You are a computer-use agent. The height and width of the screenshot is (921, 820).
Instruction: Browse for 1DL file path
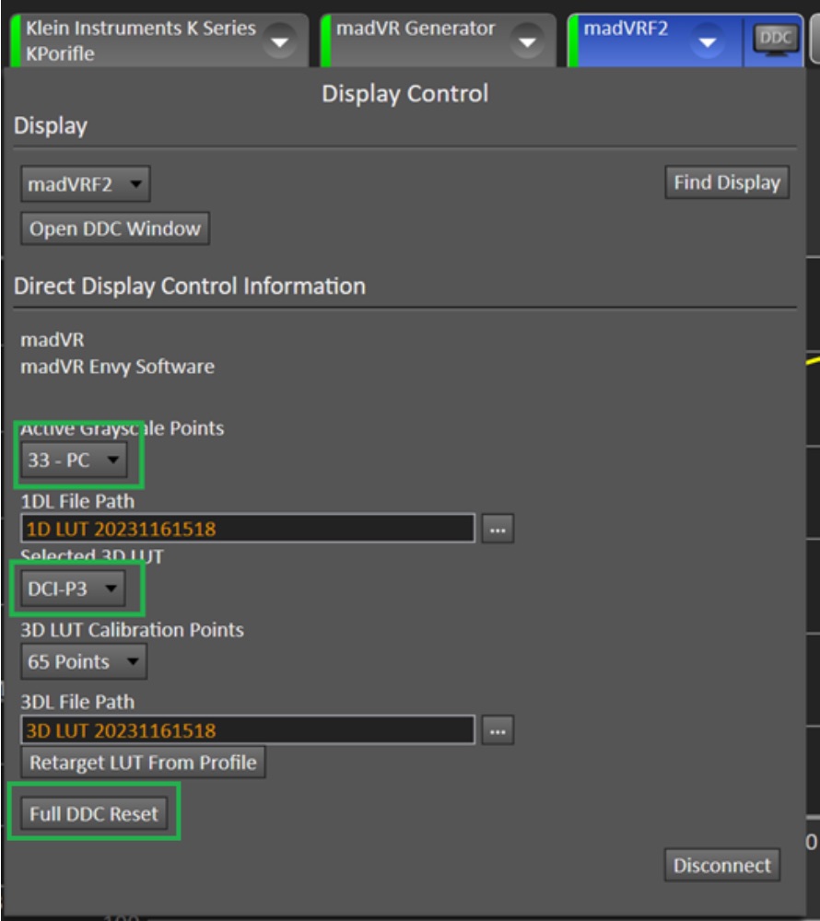click(x=498, y=529)
